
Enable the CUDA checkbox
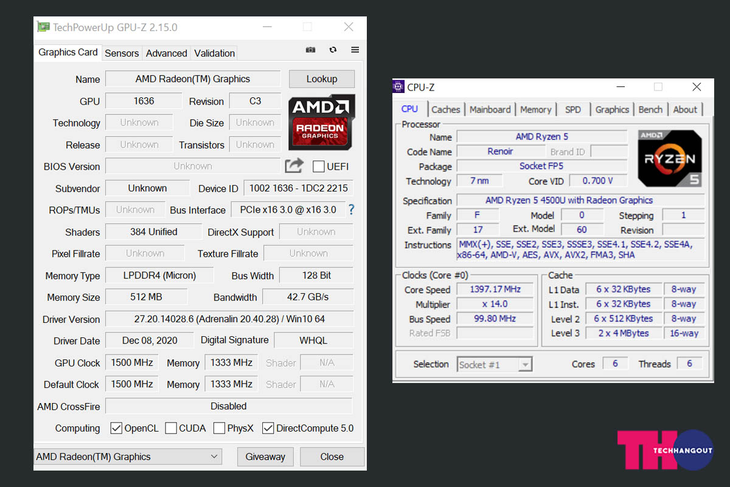tap(171, 428)
